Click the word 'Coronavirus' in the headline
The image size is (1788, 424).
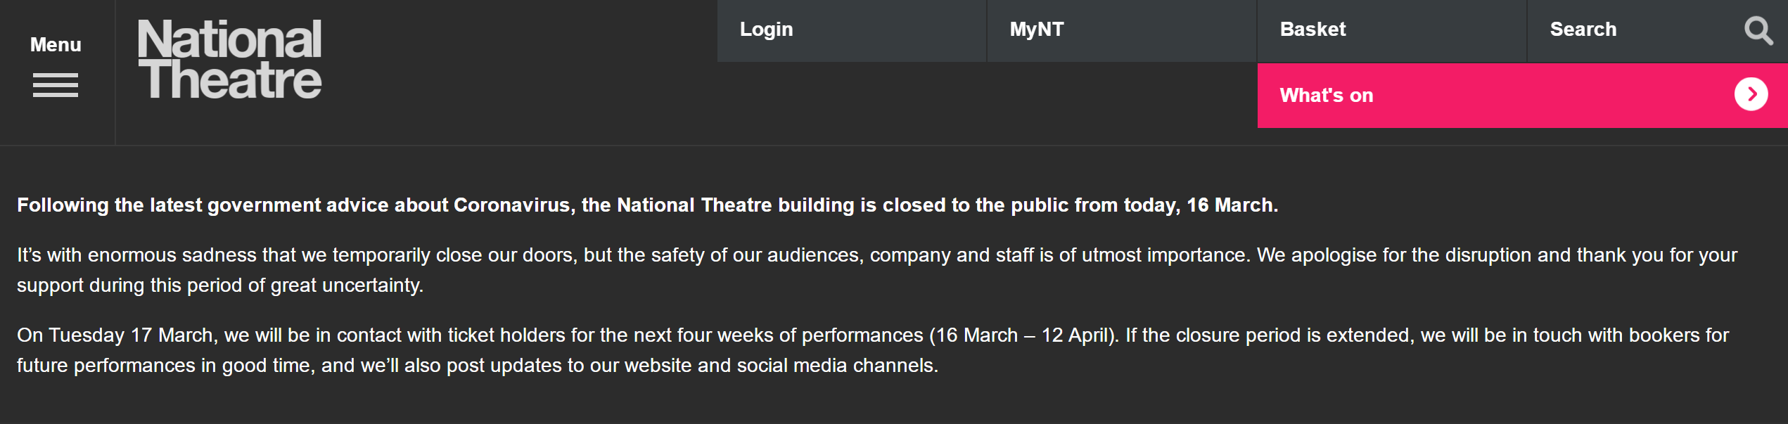pyautogui.click(x=511, y=205)
